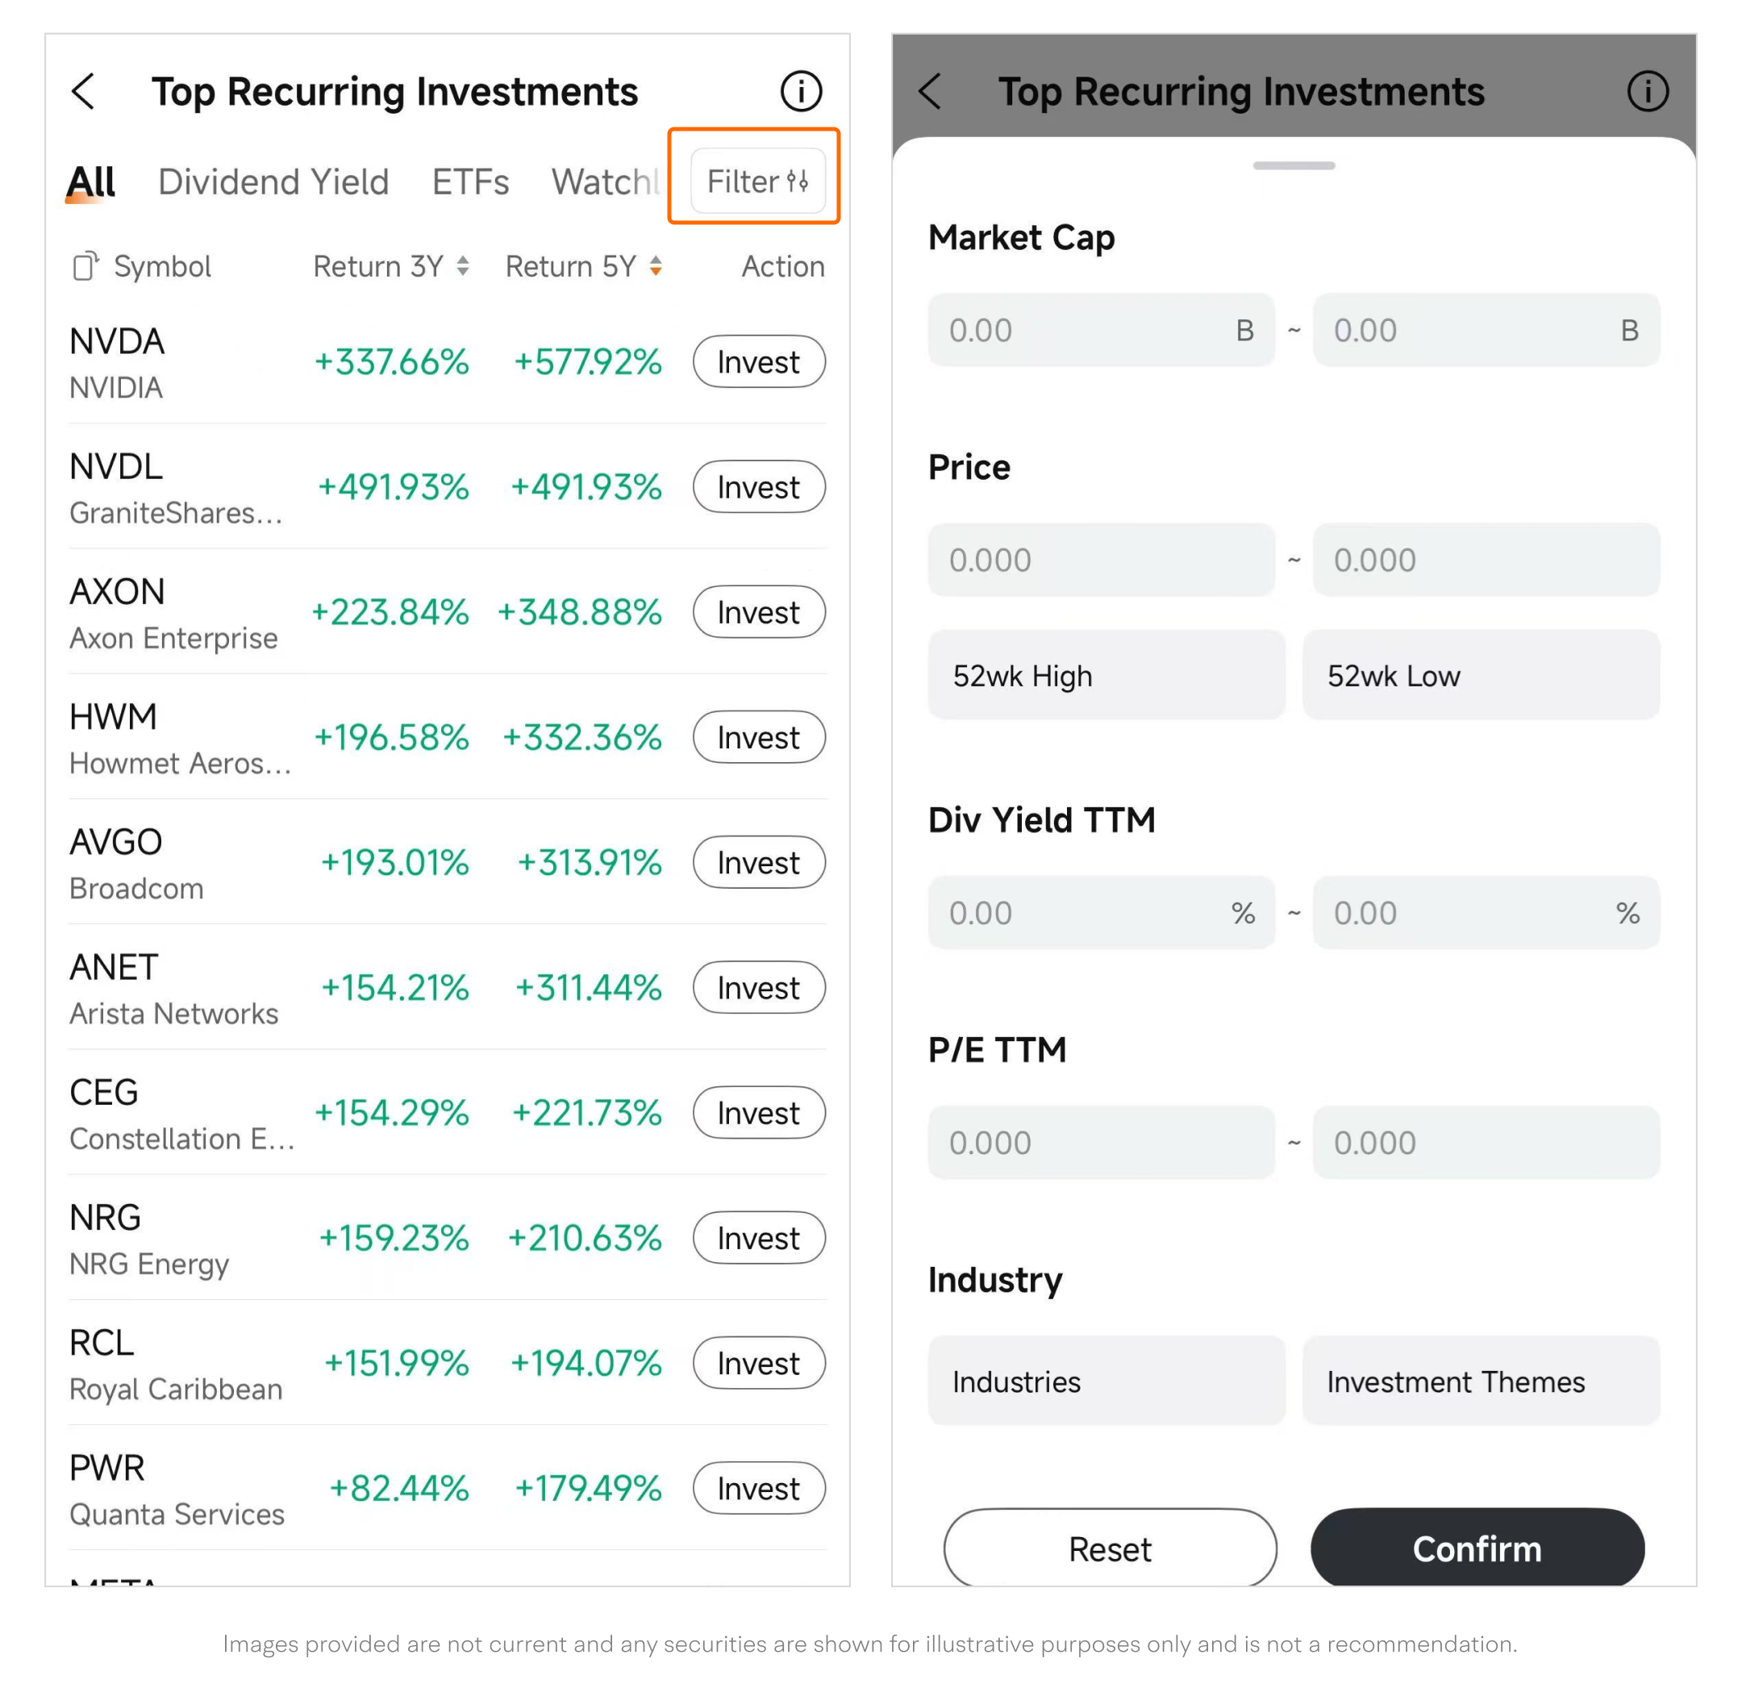This screenshot has height=1692, width=1742.
Task: Tap the back arrow on left screen
Action: point(84,90)
